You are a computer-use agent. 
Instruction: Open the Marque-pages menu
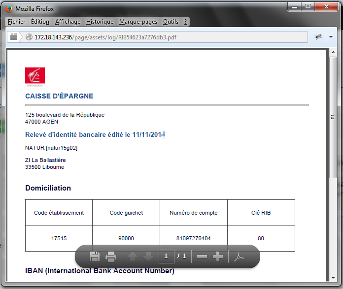(138, 22)
